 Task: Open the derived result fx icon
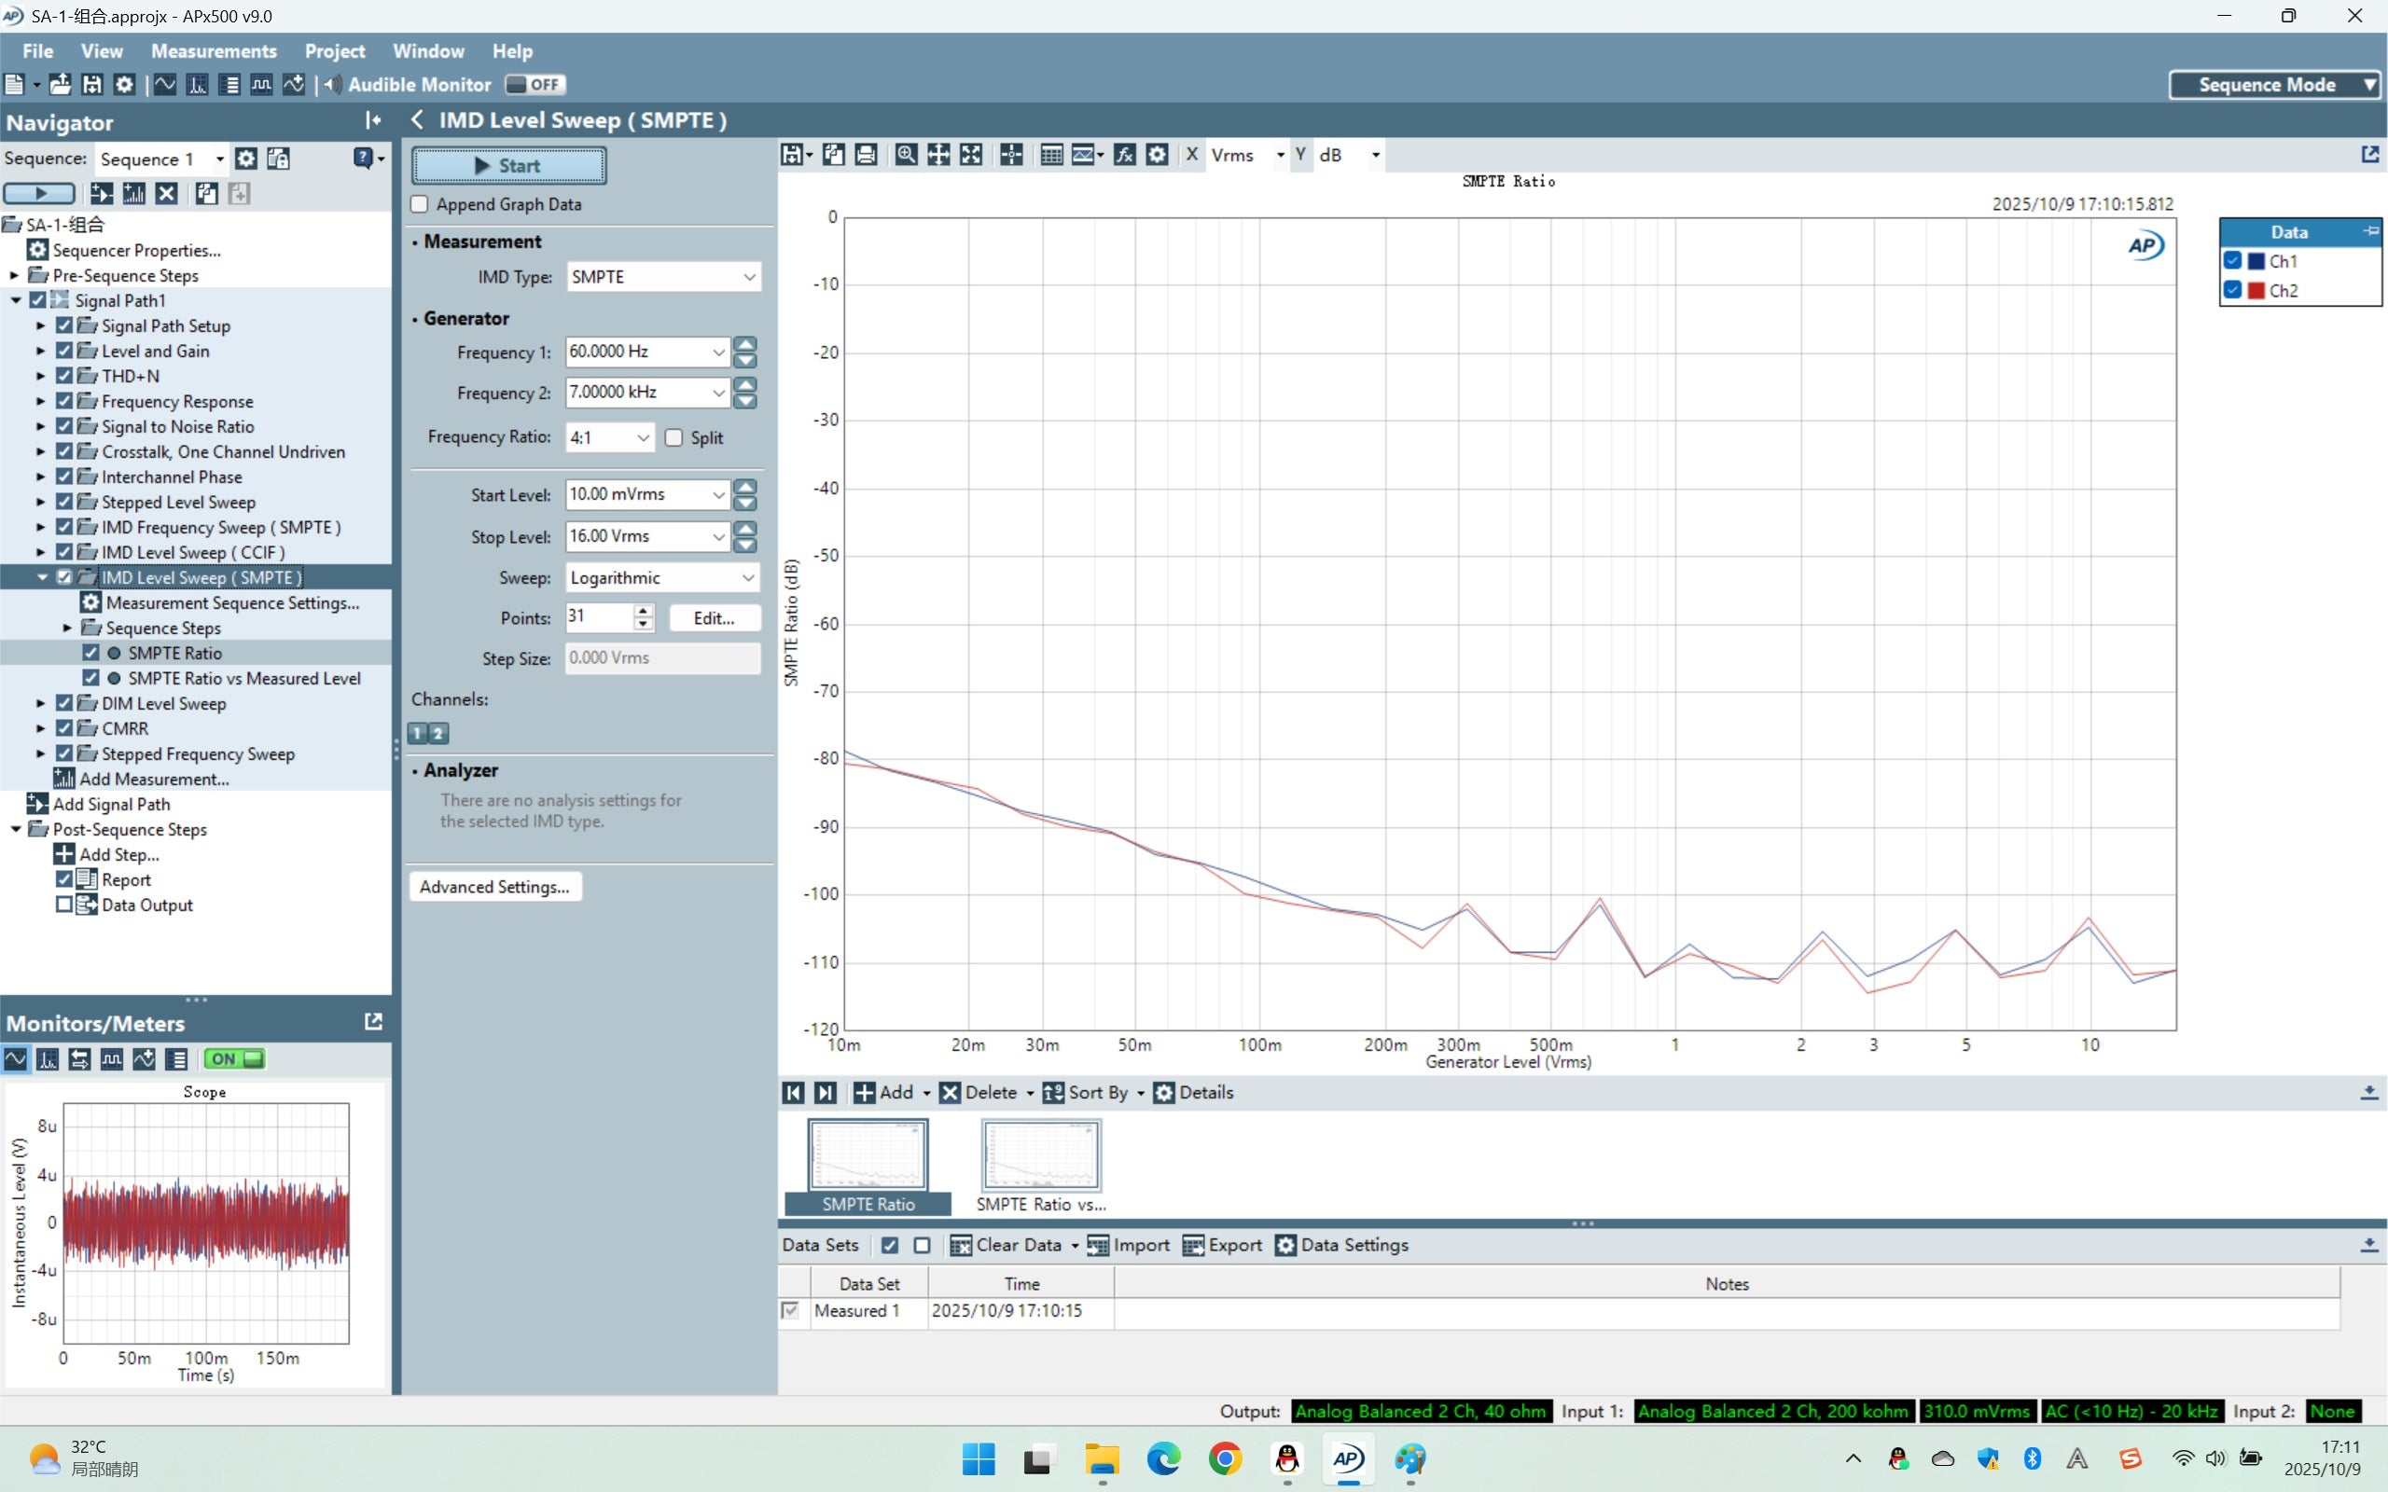1124,155
